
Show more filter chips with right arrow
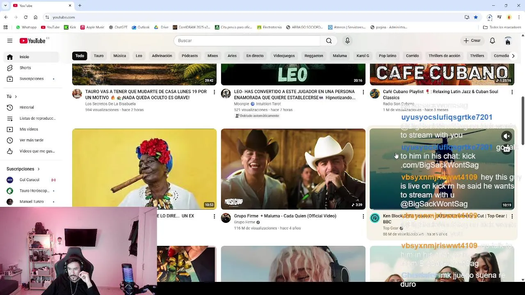(513, 56)
